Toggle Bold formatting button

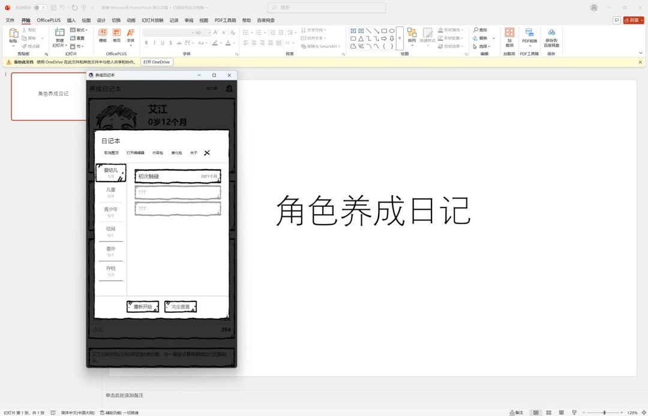[146, 43]
